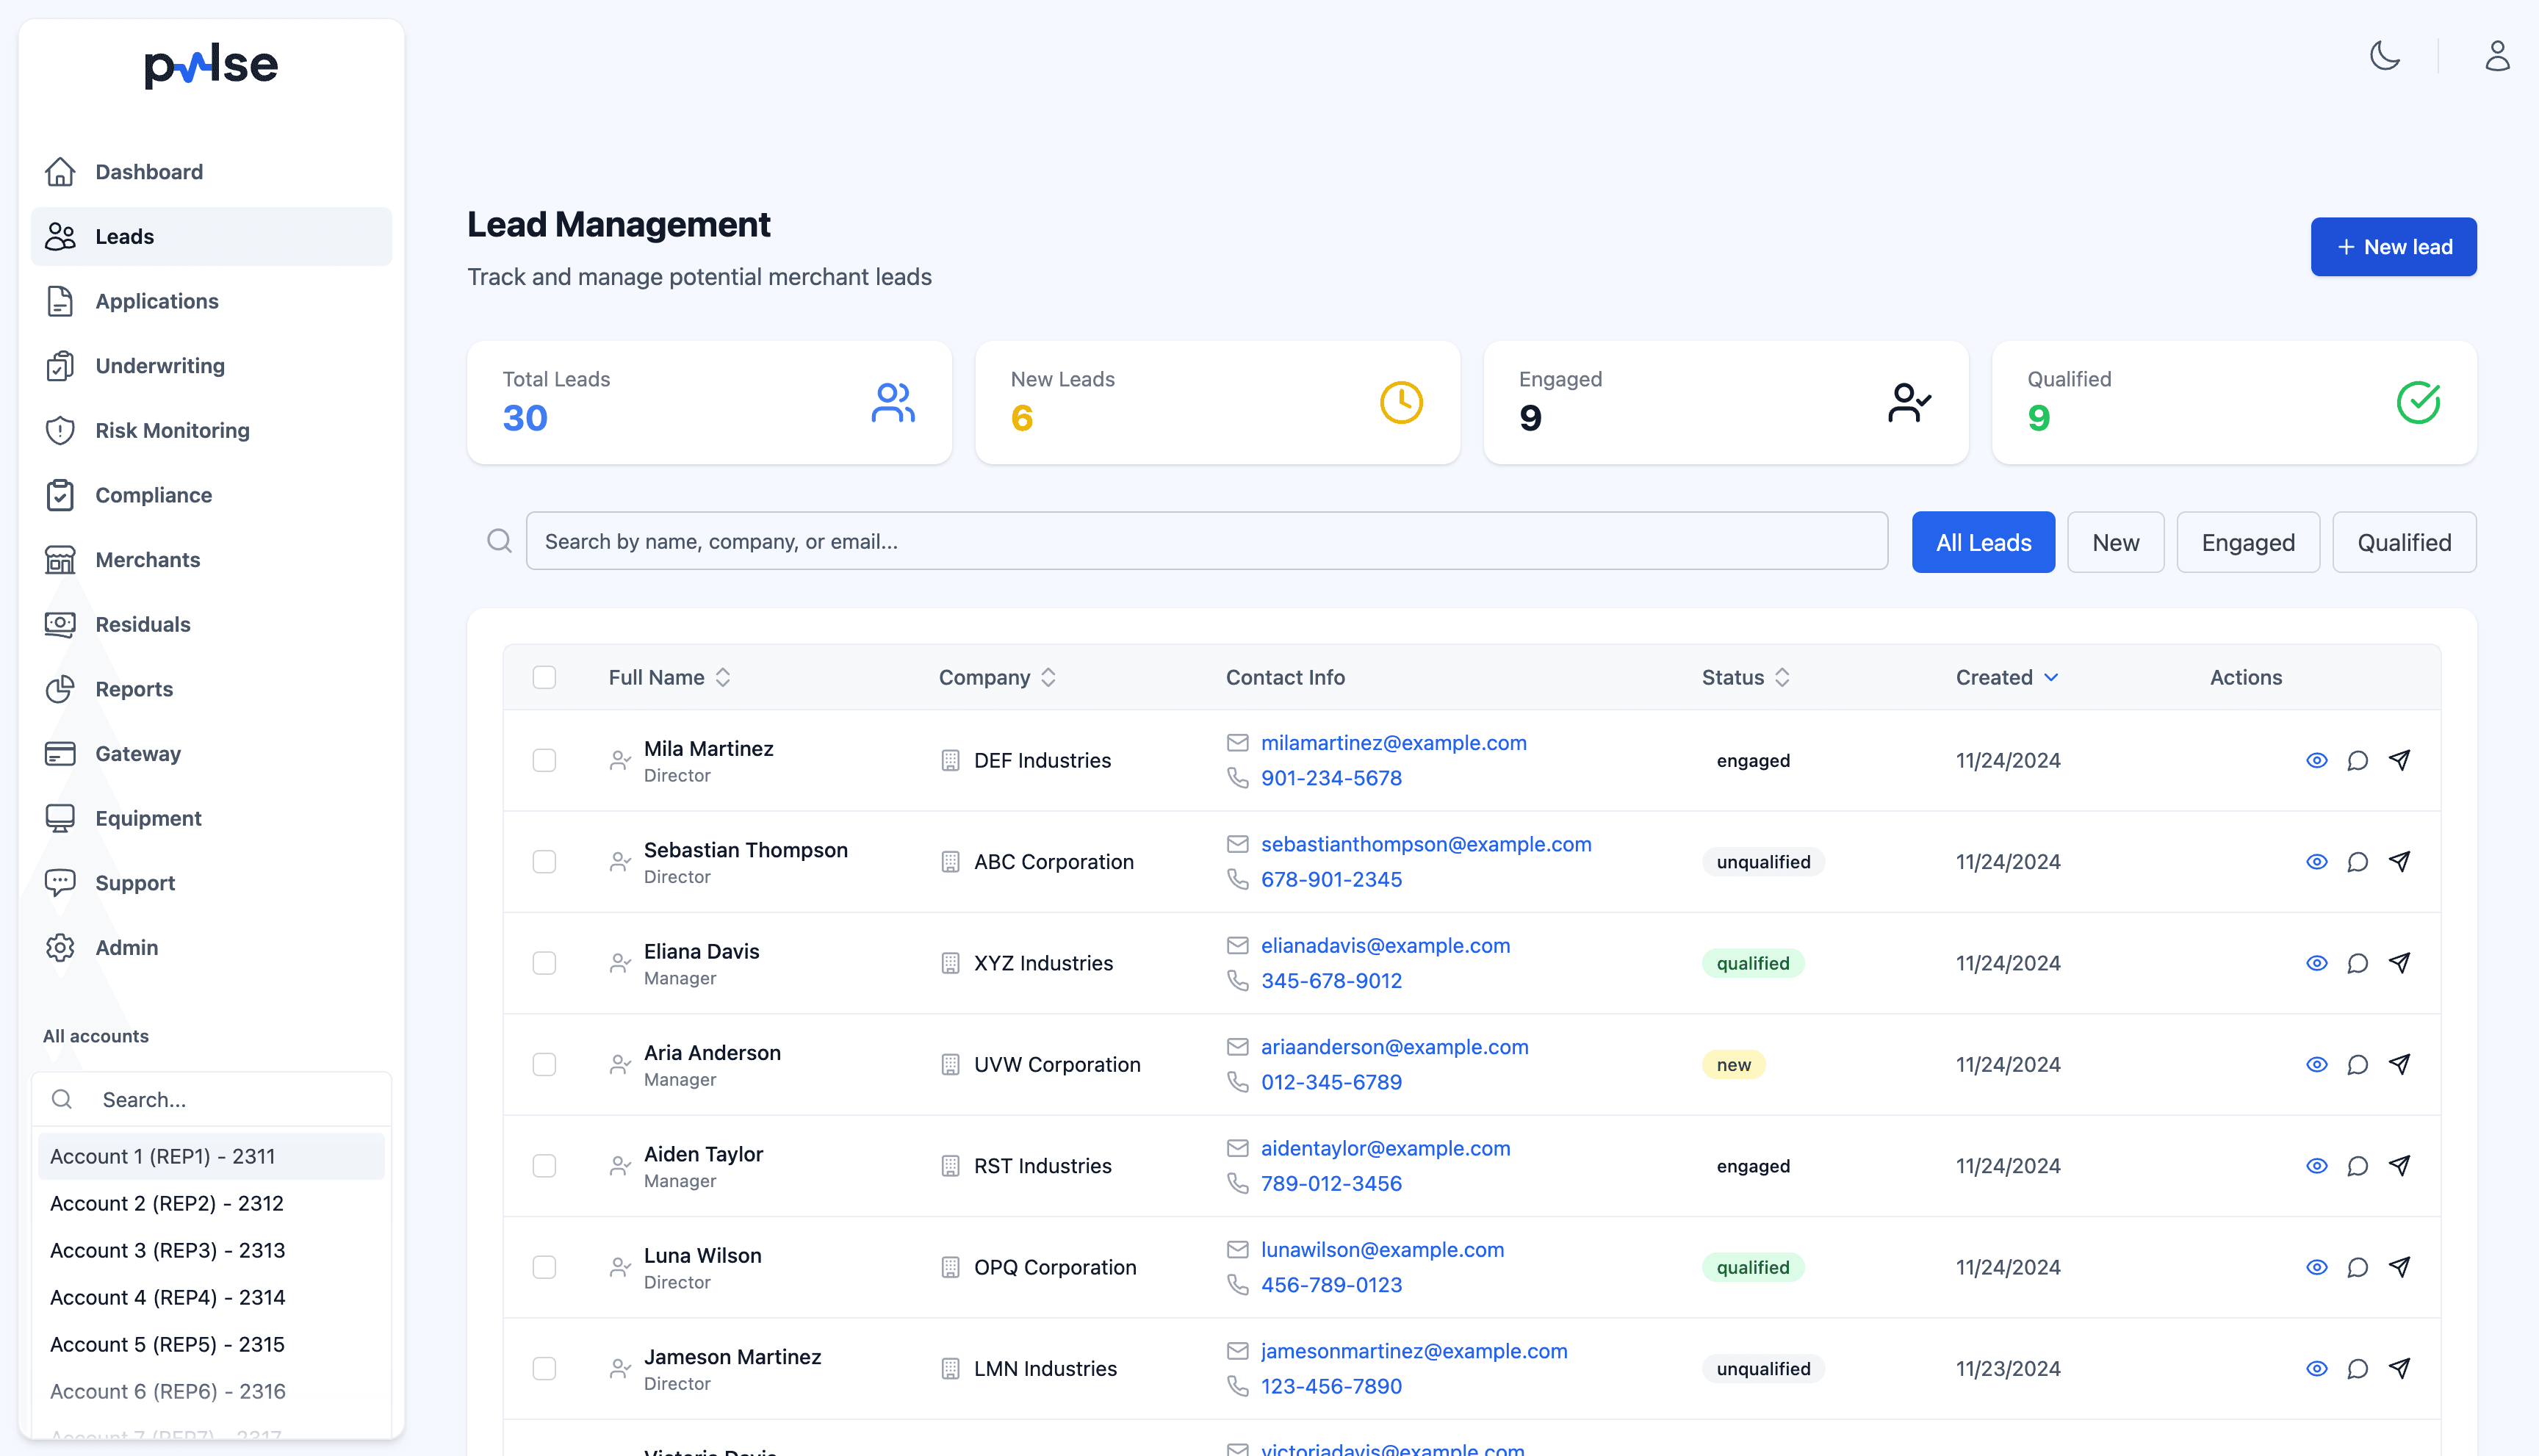Tick the checkbox next to Aria Anderson

point(545,1065)
